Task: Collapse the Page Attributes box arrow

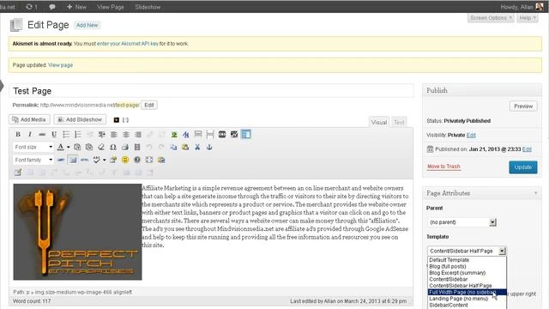Action: 535,193
